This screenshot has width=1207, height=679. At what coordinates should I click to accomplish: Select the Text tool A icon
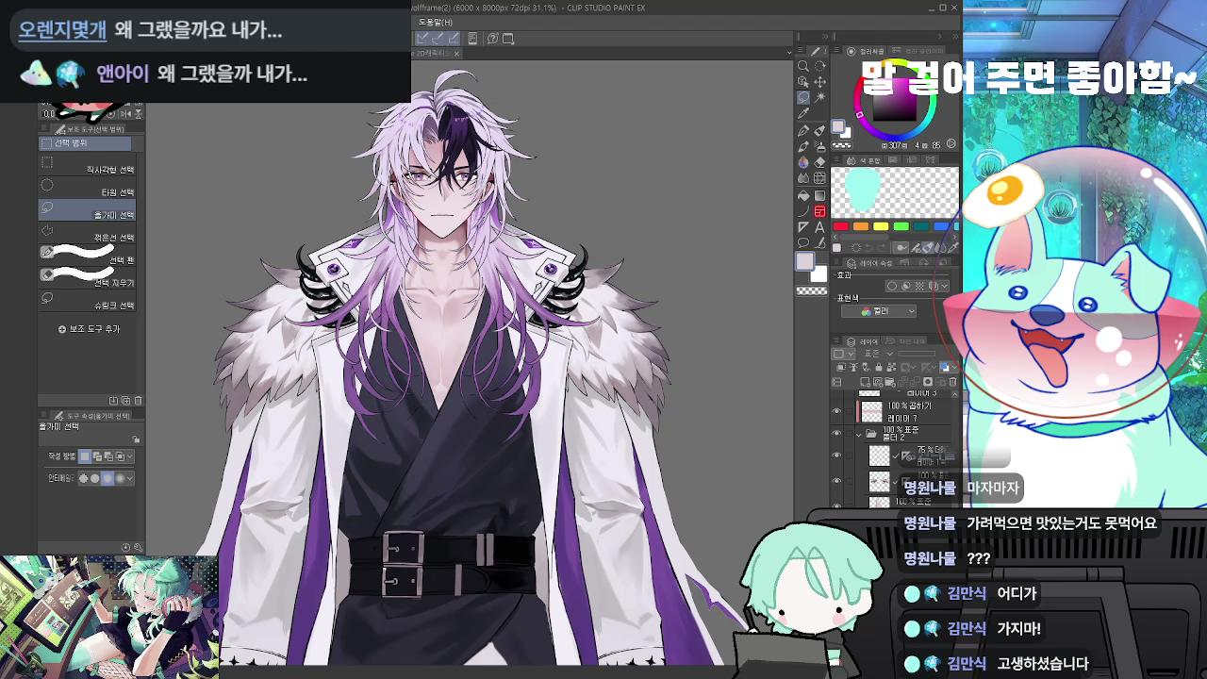(819, 227)
